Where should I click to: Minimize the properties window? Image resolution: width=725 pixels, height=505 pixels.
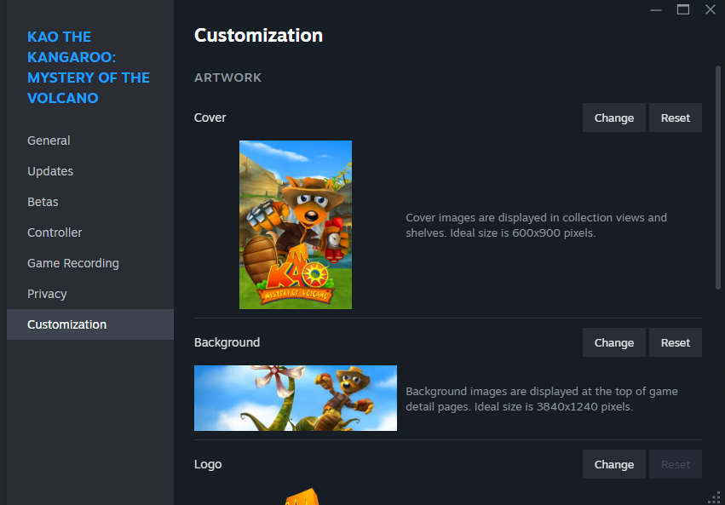click(656, 9)
